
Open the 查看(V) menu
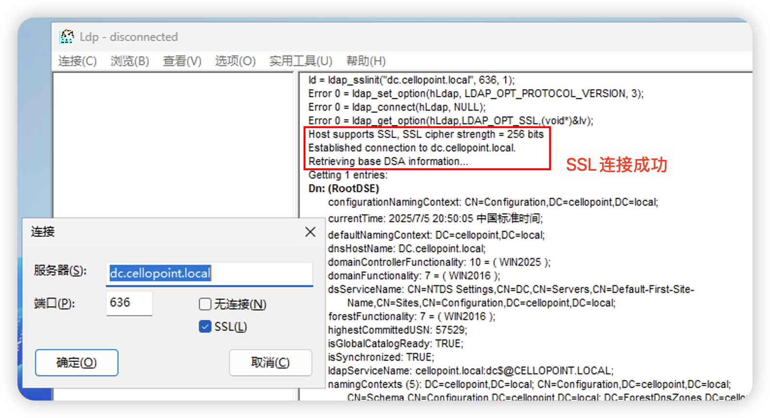point(182,61)
